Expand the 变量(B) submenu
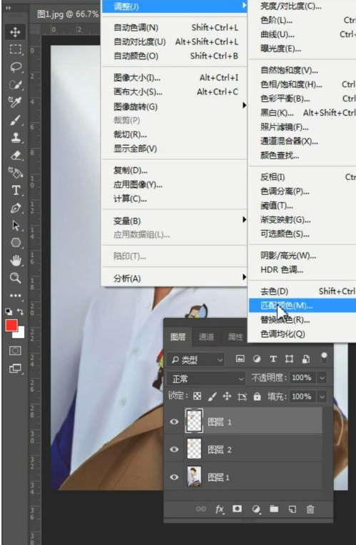The height and width of the screenshot is (545, 356). pos(174,221)
